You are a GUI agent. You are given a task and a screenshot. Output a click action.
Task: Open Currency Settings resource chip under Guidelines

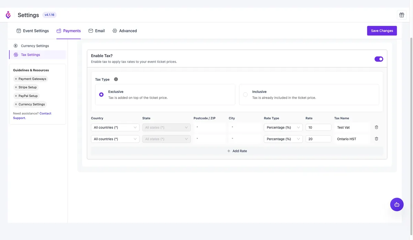coord(30,104)
